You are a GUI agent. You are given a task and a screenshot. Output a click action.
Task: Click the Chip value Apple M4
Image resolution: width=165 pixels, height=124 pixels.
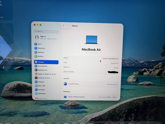114,63
